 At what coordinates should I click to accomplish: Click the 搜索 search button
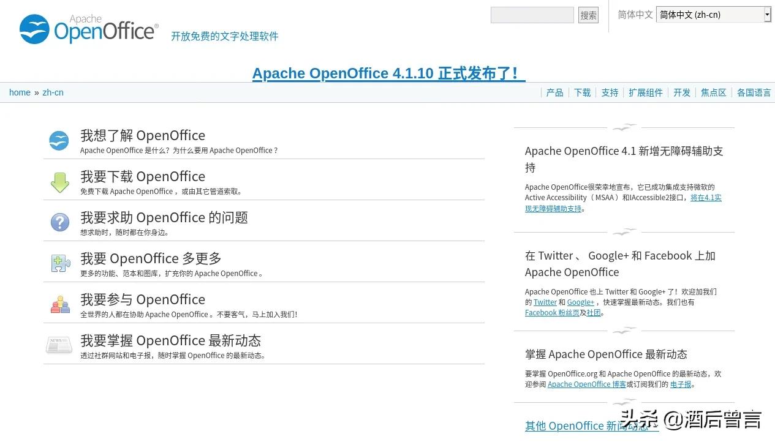pos(588,15)
